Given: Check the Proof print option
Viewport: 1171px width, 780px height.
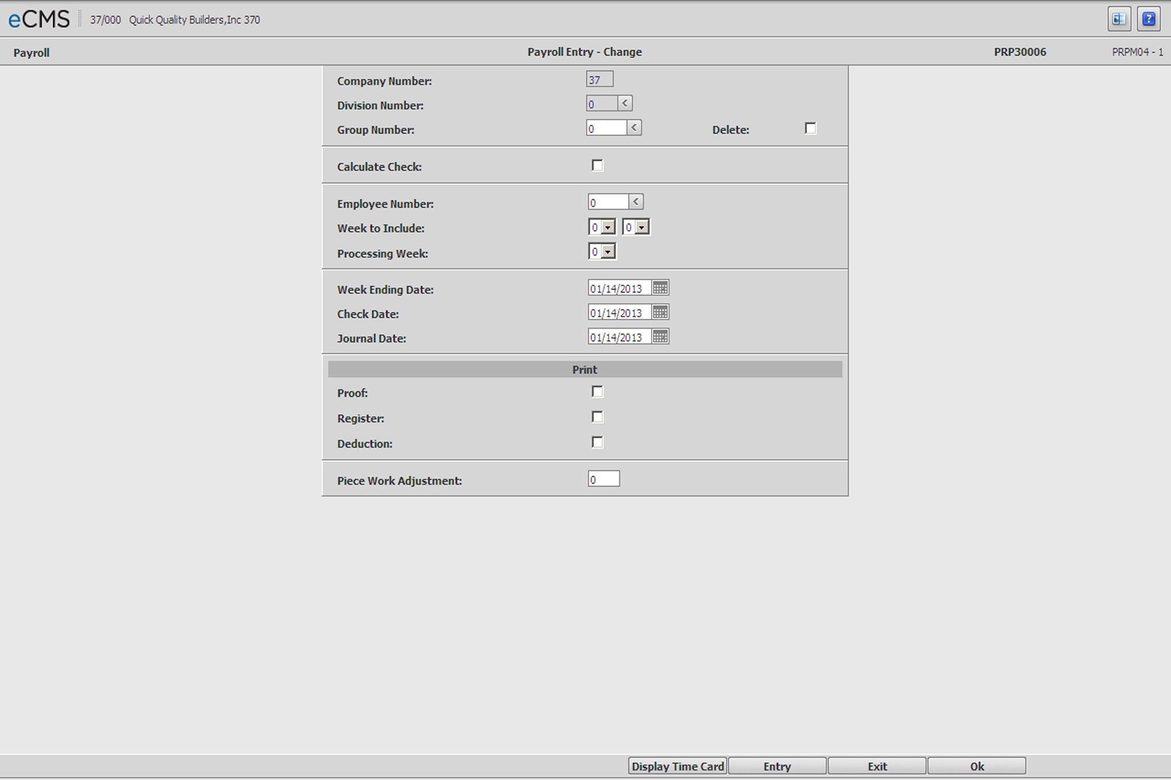Looking at the screenshot, I should [x=597, y=392].
